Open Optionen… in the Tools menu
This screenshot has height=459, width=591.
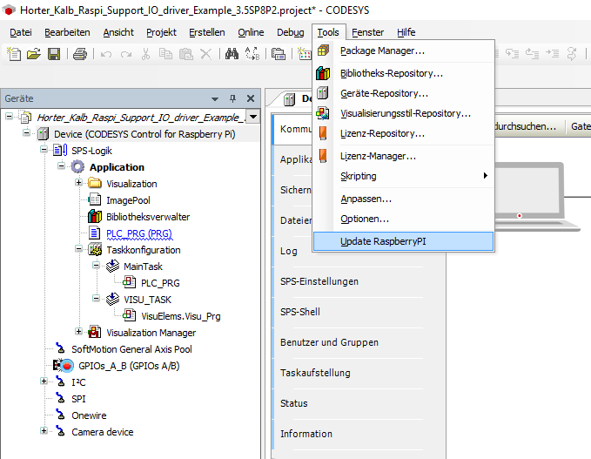404,219
